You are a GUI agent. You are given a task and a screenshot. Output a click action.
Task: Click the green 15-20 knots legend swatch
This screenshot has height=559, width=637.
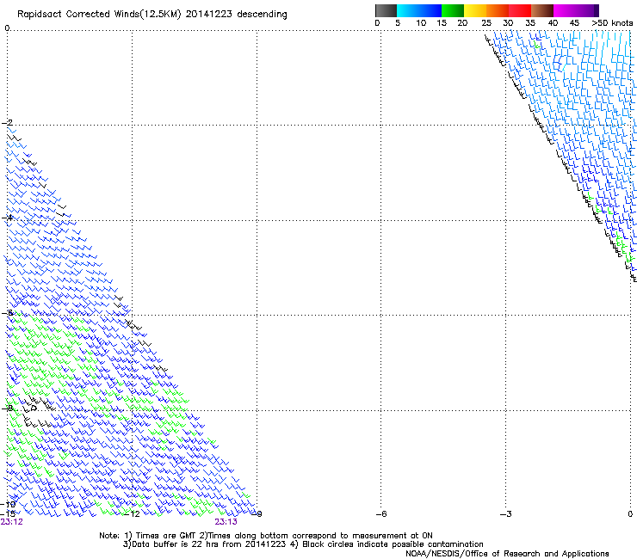453,10
